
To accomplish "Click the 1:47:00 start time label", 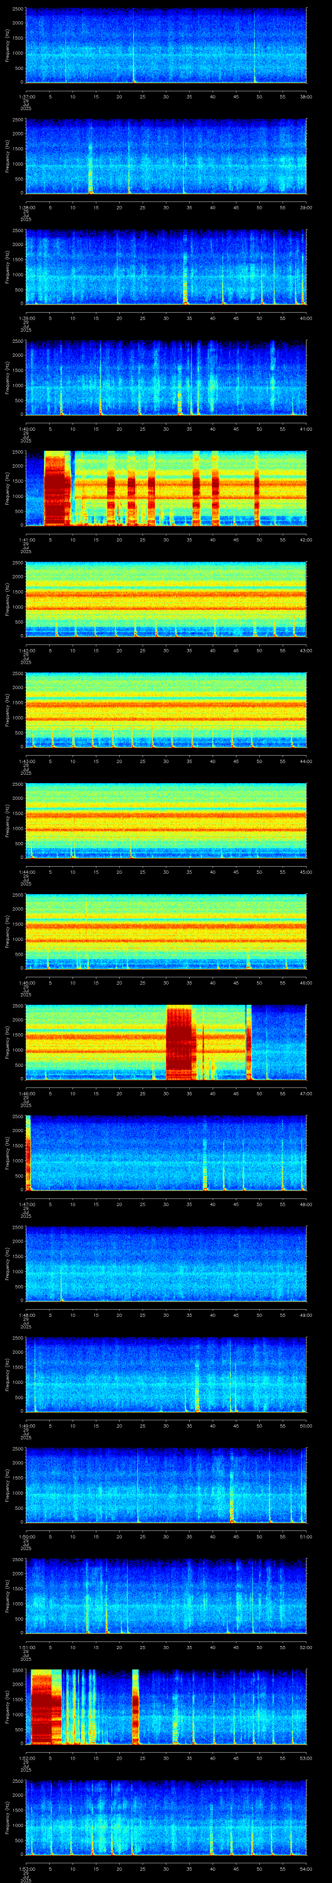I will click(26, 1204).
